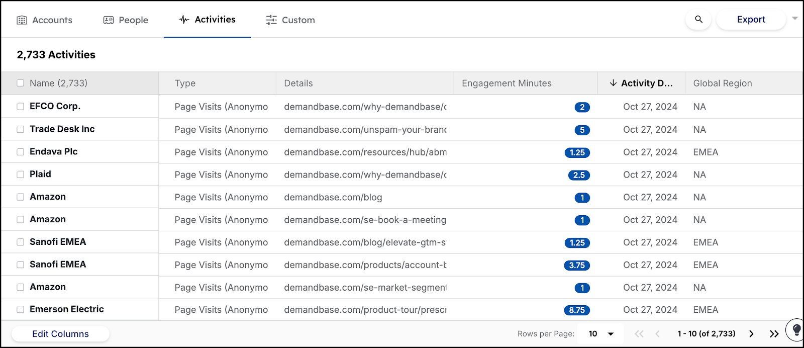The width and height of the screenshot is (804, 348).
Task: Check the Emerson Electric checkbox
Action: point(20,310)
